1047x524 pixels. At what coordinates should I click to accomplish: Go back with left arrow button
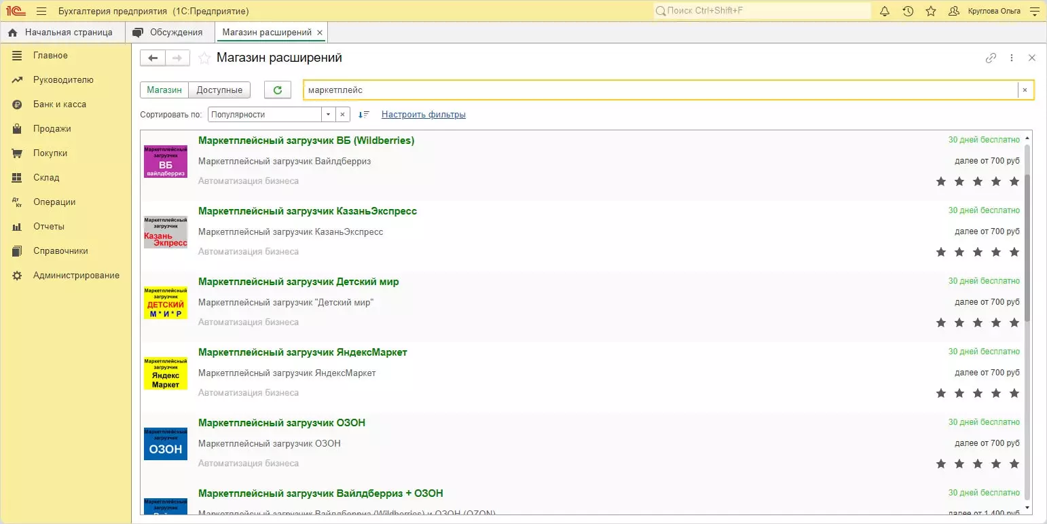[153, 58]
